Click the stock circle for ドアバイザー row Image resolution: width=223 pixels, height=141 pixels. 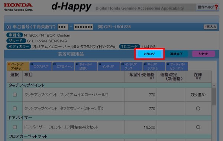198,127
